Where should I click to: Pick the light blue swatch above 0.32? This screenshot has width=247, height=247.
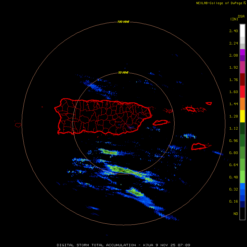(x=242, y=186)
